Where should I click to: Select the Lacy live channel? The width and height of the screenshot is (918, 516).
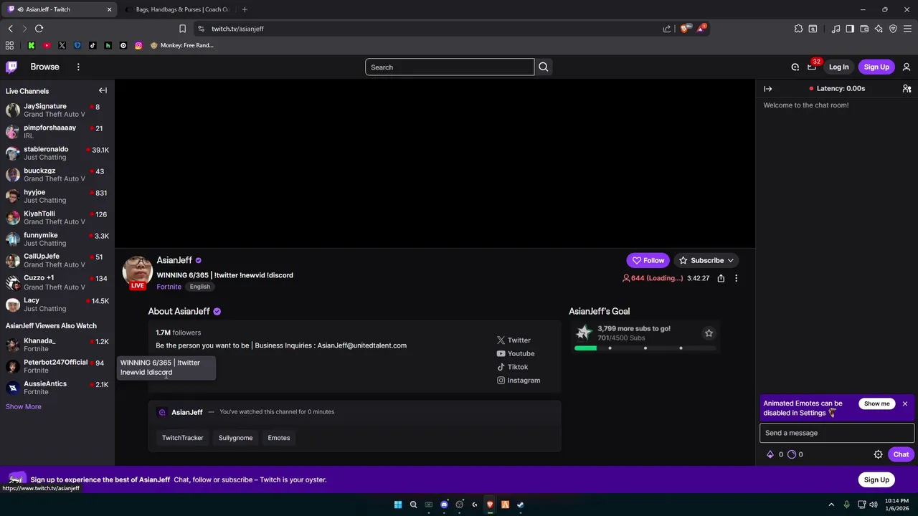(x=57, y=305)
